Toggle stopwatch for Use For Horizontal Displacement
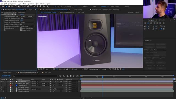The height and width of the screenshot is (99, 176). click(5, 18)
